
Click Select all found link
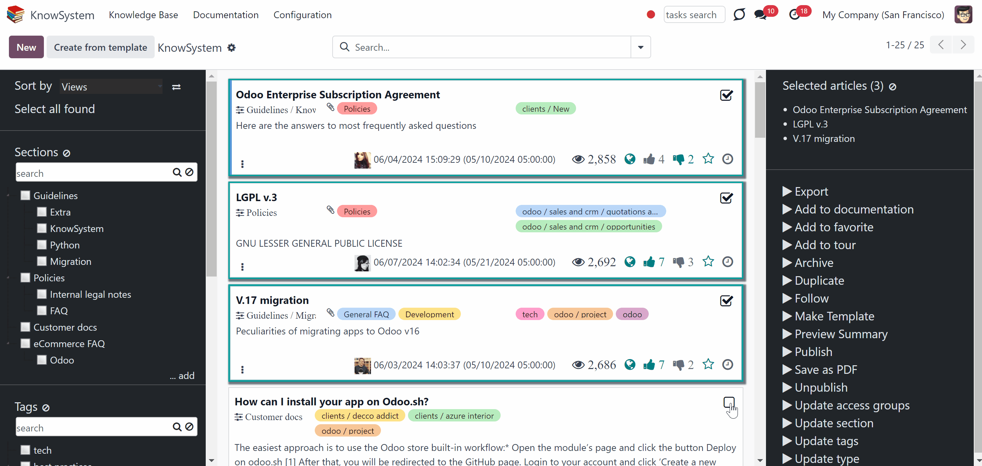[x=55, y=109]
